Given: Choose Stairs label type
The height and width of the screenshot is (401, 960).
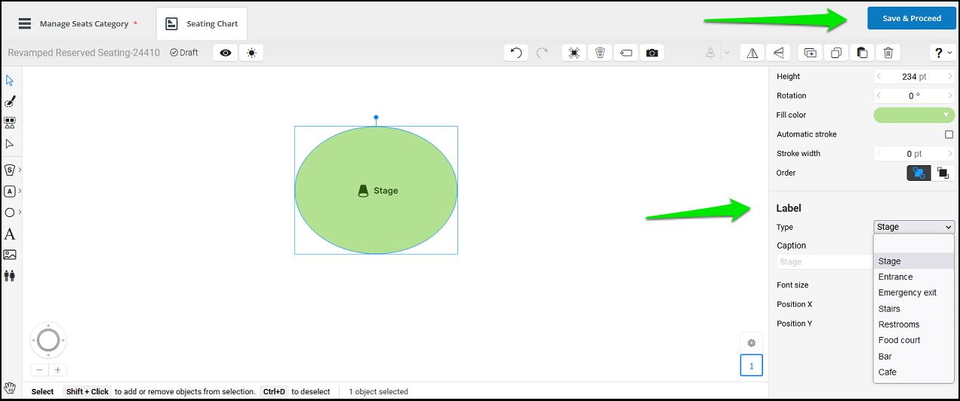Looking at the screenshot, I should click(x=914, y=308).
